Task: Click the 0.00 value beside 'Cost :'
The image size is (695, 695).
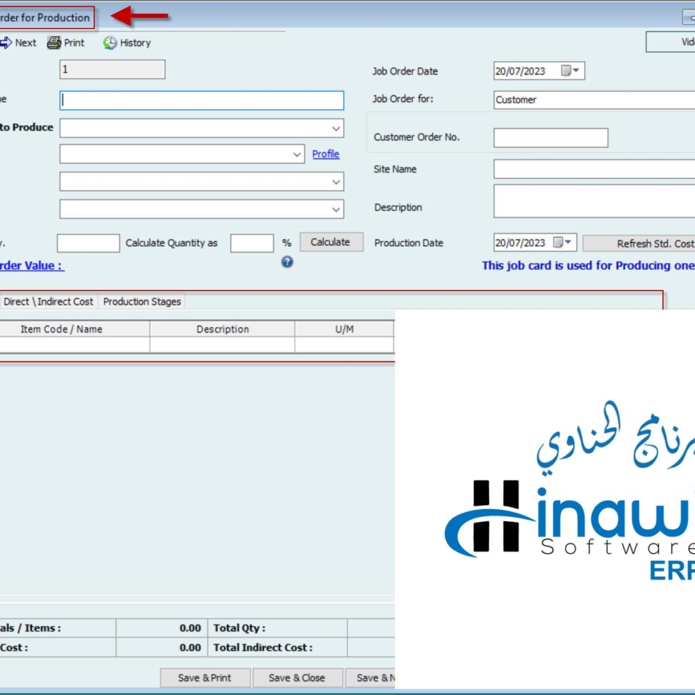Action: tap(190, 647)
